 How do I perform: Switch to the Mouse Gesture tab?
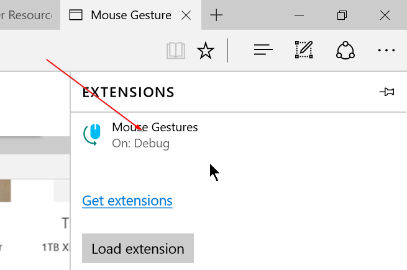130,15
